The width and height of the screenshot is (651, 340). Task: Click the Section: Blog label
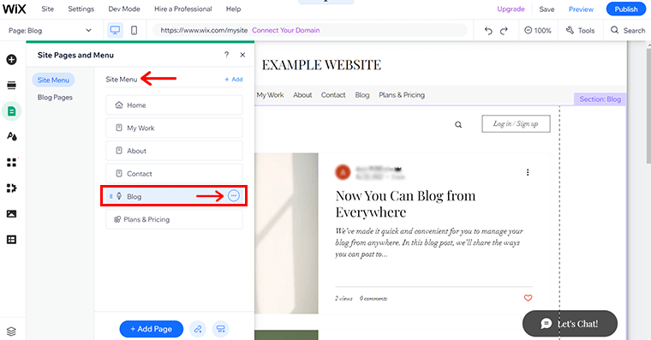600,99
